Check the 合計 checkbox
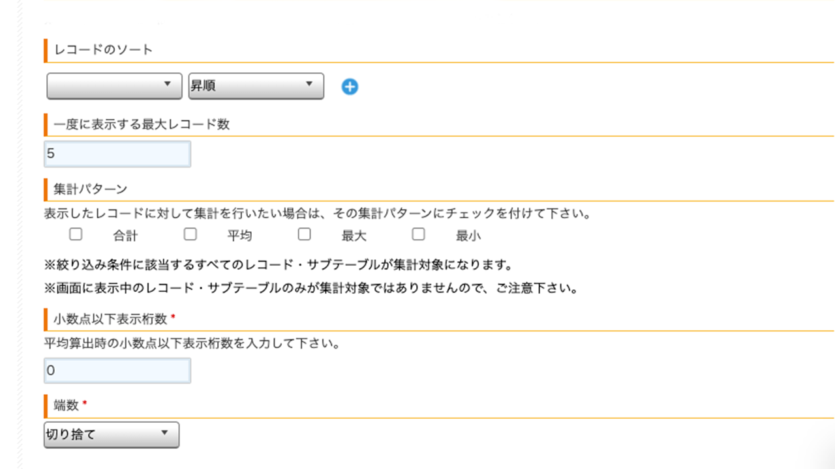Screen dimensions: 835x469 (x=76, y=234)
